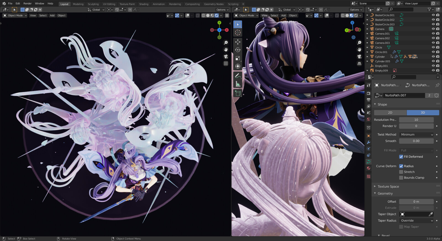The width and height of the screenshot is (442, 241).
Task: Switch left viewport to wireframe shading
Action: [204, 15]
